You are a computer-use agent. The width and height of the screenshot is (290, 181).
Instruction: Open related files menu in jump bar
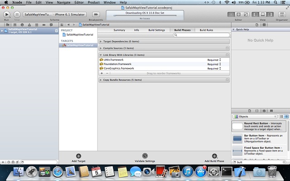coord(62,25)
